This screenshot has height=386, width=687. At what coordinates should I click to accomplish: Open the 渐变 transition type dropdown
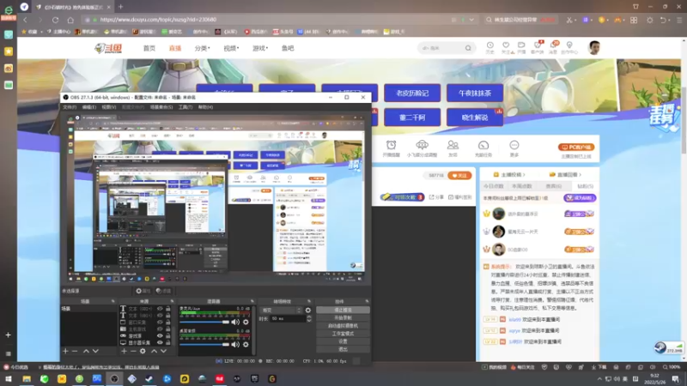click(282, 310)
